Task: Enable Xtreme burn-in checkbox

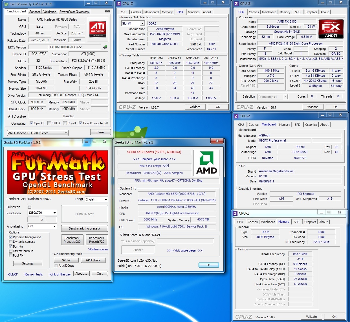Action: (10, 251)
